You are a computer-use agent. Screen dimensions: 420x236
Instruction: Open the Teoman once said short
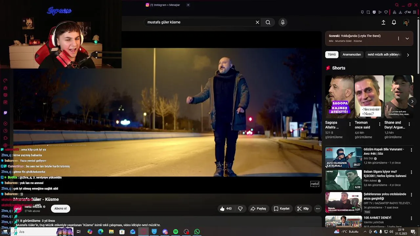(x=369, y=97)
